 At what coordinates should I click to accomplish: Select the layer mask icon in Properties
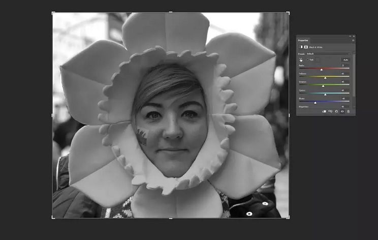(306, 47)
